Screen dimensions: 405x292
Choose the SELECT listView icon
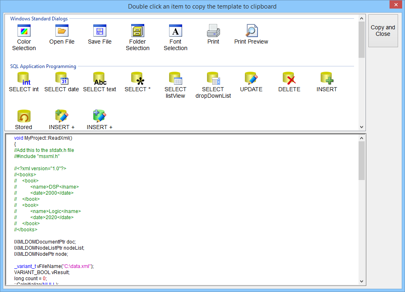[176, 79]
